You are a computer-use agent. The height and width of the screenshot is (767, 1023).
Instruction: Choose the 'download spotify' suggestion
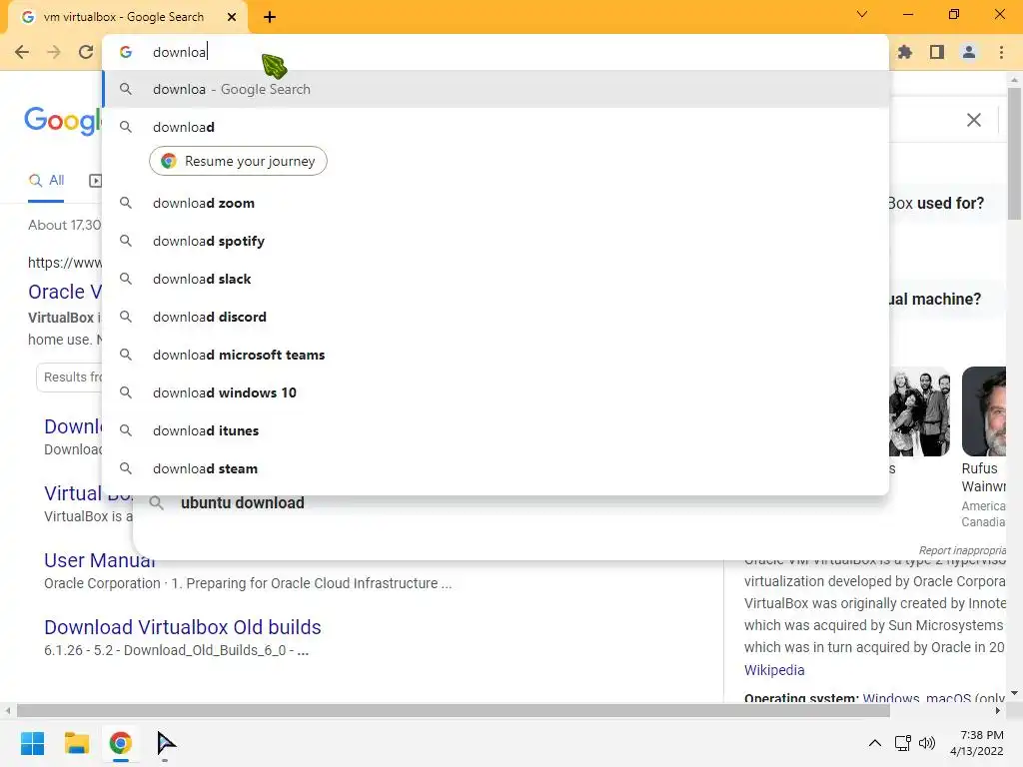[496, 241]
